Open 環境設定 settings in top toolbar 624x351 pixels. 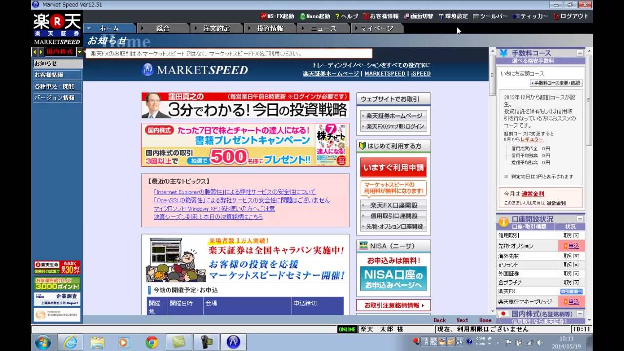(453, 16)
